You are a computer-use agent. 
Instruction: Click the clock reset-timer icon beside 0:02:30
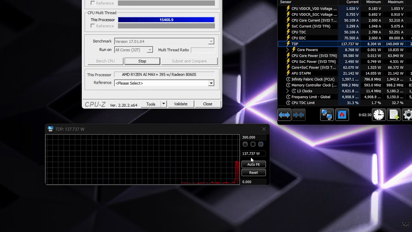click(379, 115)
